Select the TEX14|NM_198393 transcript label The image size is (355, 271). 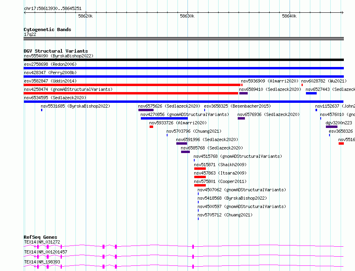(x=42, y=262)
